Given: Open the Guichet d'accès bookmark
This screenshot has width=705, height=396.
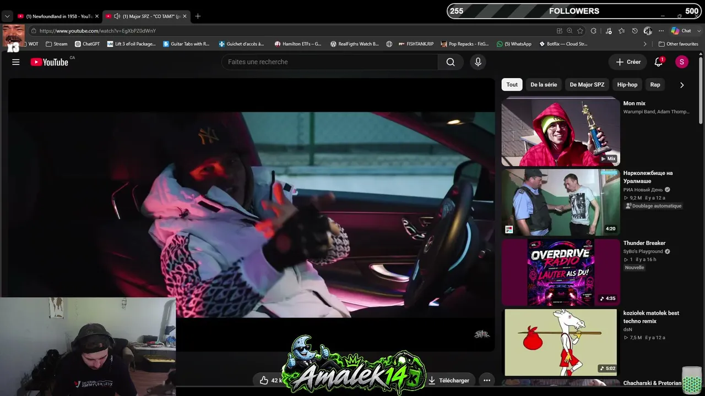Looking at the screenshot, I should 241,44.
